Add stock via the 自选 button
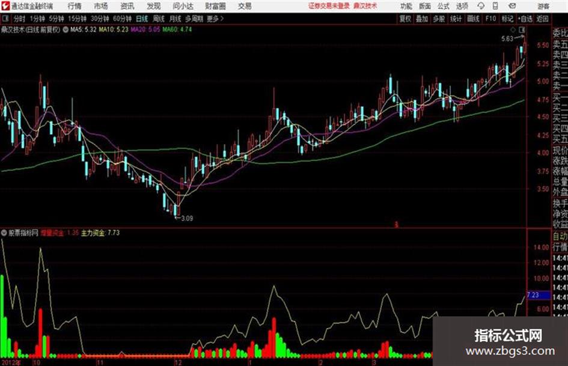 click(525, 19)
